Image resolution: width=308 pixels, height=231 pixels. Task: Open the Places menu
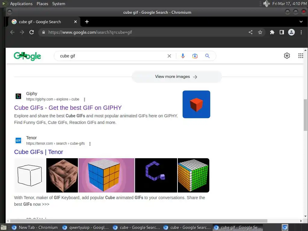click(x=42, y=4)
